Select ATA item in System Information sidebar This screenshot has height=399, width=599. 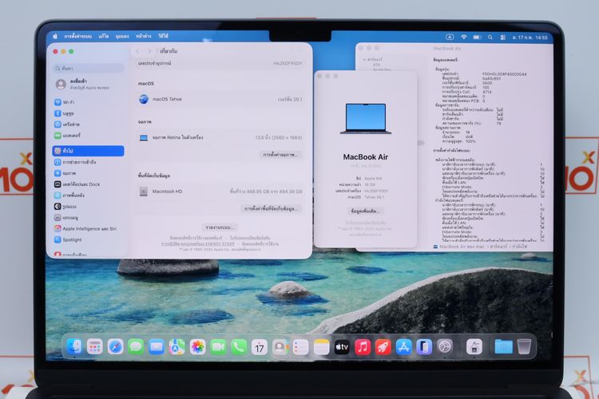(x=376, y=65)
